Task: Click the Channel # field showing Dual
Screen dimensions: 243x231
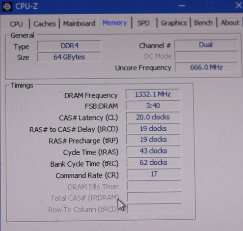Action: pyautogui.click(x=206, y=45)
